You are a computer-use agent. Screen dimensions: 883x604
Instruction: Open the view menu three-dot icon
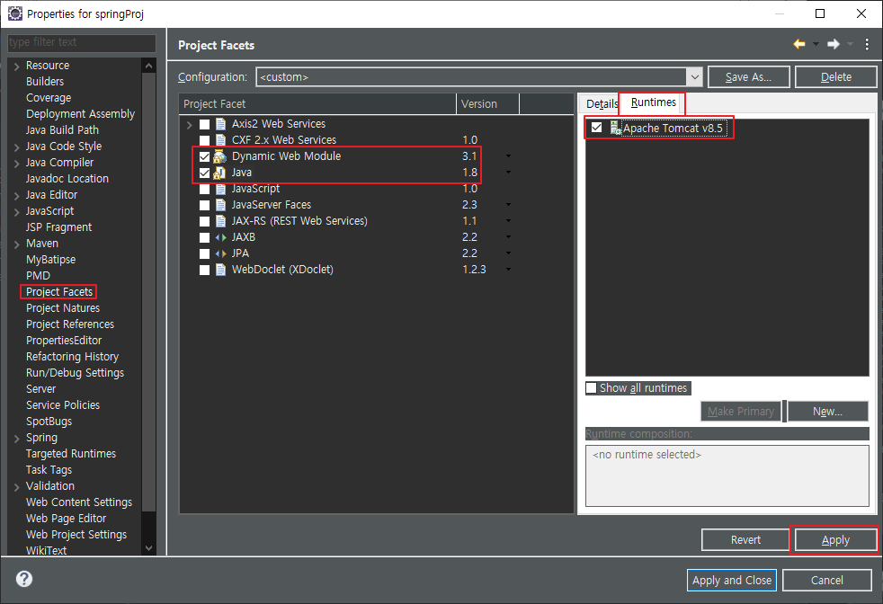tap(867, 44)
